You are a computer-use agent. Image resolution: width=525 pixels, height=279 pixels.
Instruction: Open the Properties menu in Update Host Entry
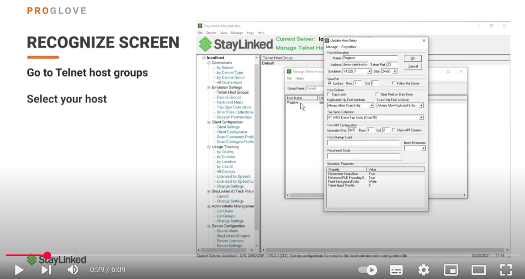[348, 47]
